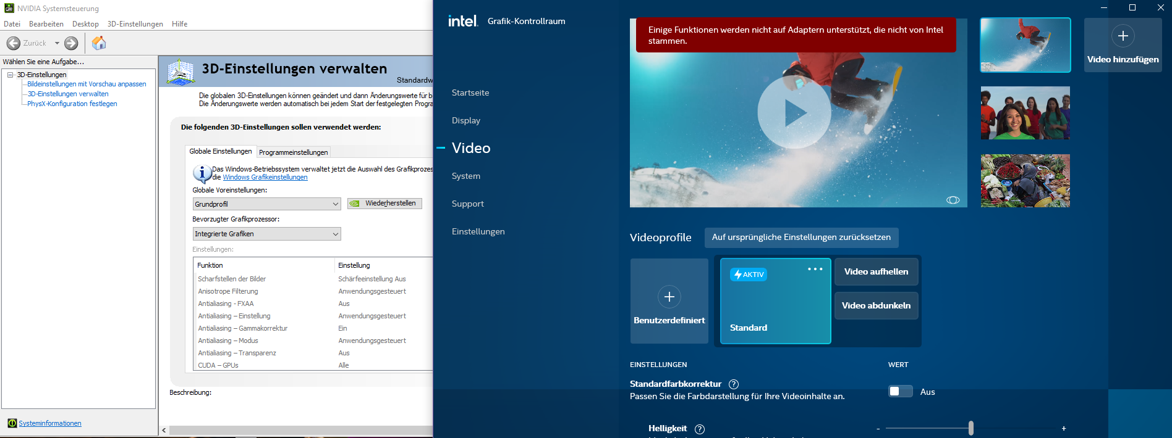Open back history dropdown arrow in NVIDIA toolbar
Viewport: 1172px width, 438px height.
(57, 43)
